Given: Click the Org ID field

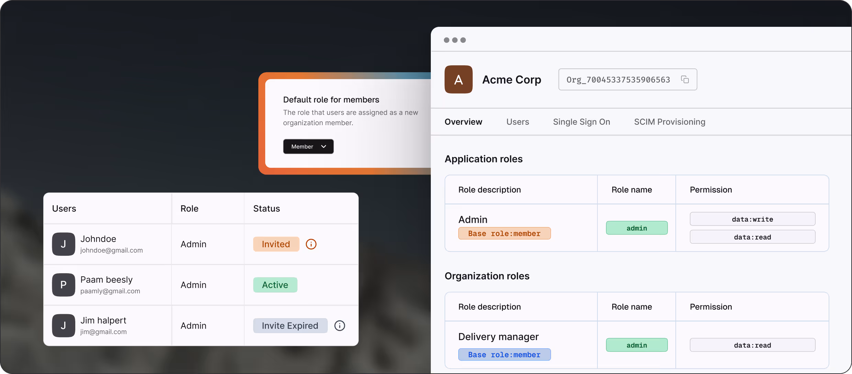Looking at the screenshot, I should click(618, 79).
